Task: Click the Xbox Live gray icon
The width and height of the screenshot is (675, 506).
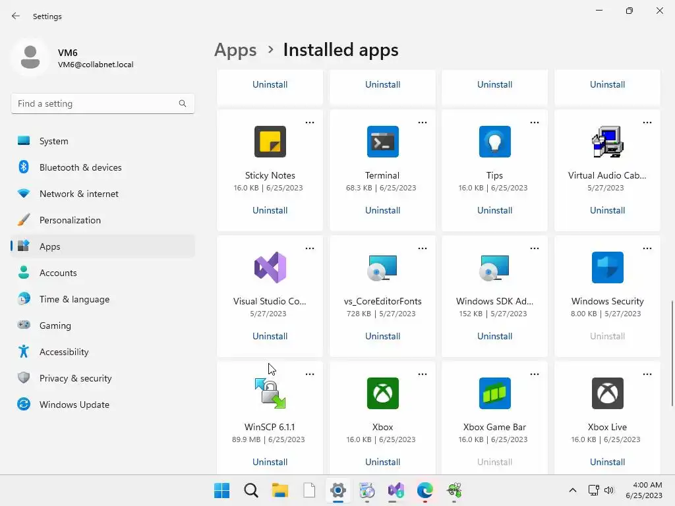Action: pos(607,393)
